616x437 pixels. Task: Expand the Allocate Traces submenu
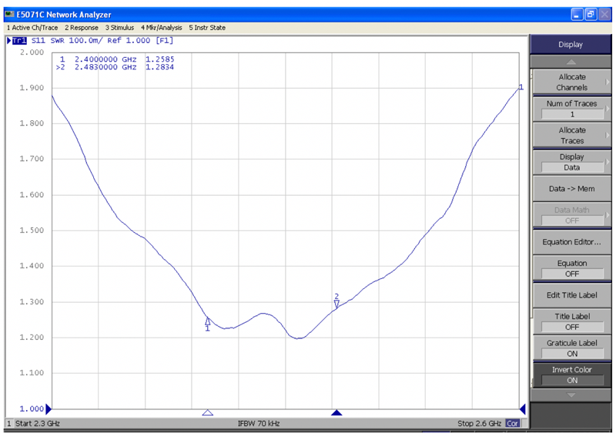click(571, 135)
